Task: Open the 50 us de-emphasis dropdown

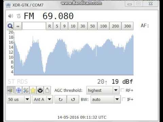Action: pos(19,99)
